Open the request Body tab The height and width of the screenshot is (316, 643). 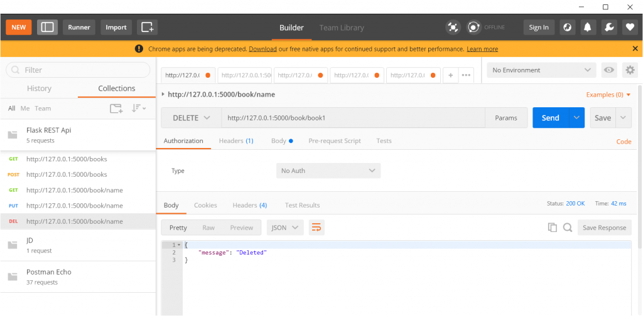[282, 141]
